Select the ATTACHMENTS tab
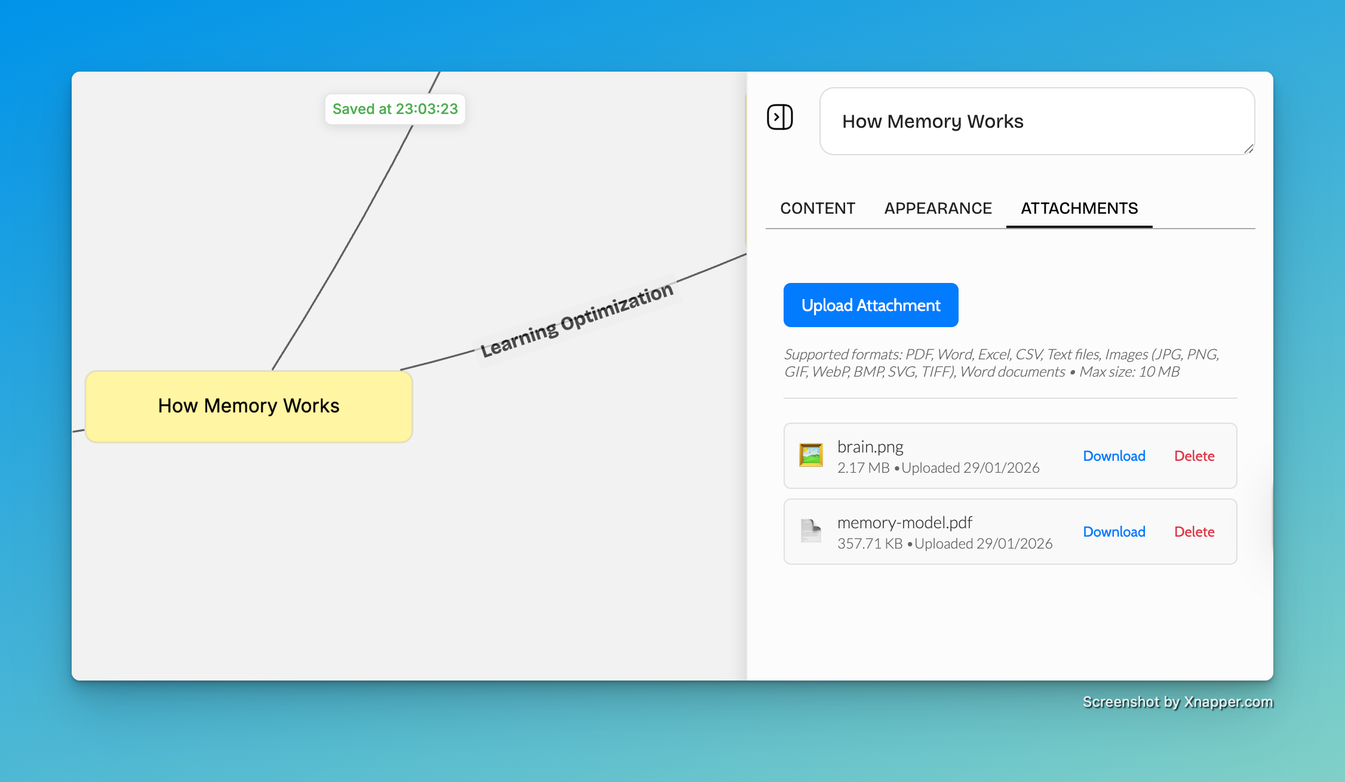The height and width of the screenshot is (782, 1345). 1079,208
